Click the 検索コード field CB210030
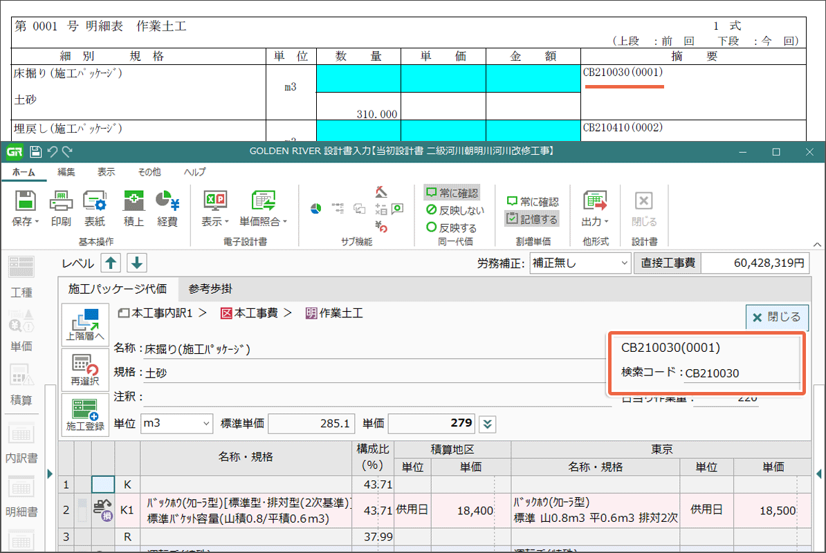Image resolution: width=826 pixels, height=553 pixels. [742, 373]
